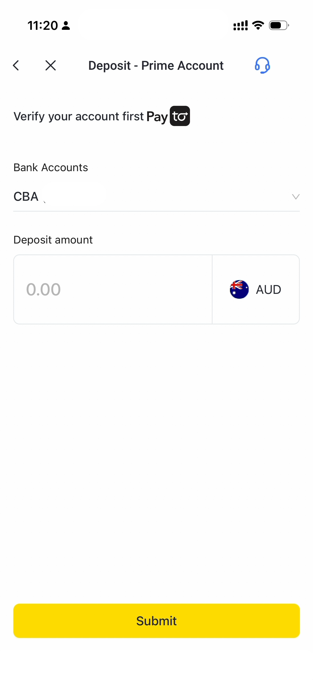The image size is (313, 680).
Task: Tap the black PayTo "to" arrow badge
Action: 180,116
